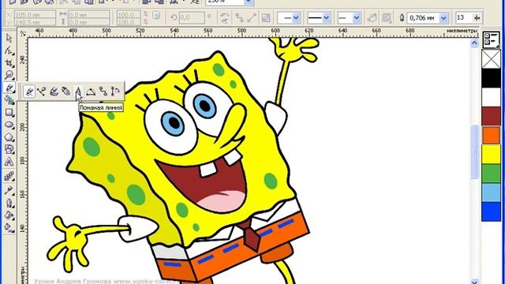Click the freehand smoothing value 13 field
The height and width of the screenshot is (284, 505).
(x=463, y=17)
